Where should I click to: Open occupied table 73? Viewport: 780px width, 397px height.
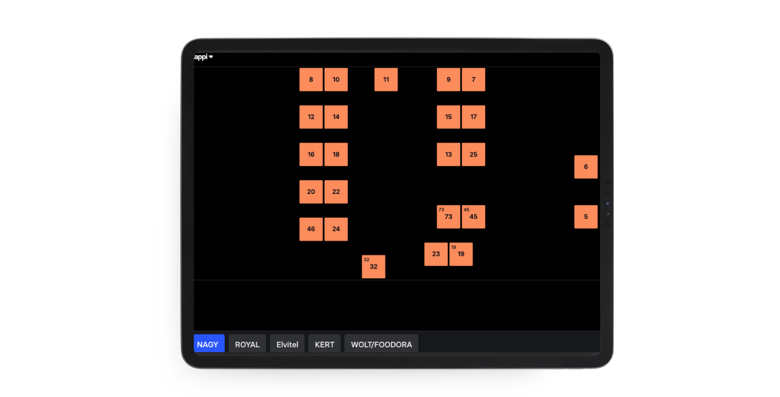click(449, 217)
